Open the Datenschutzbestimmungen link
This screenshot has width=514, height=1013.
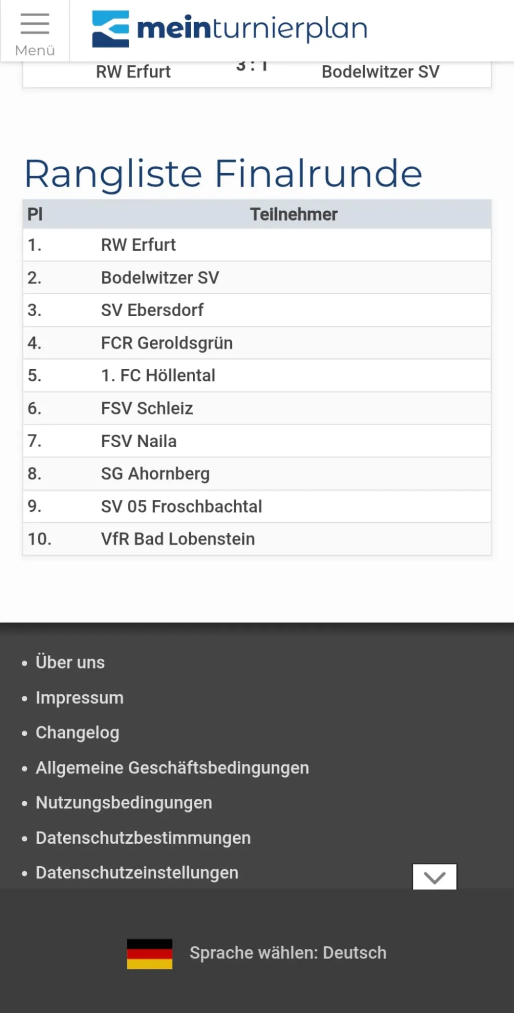(x=143, y=838)
